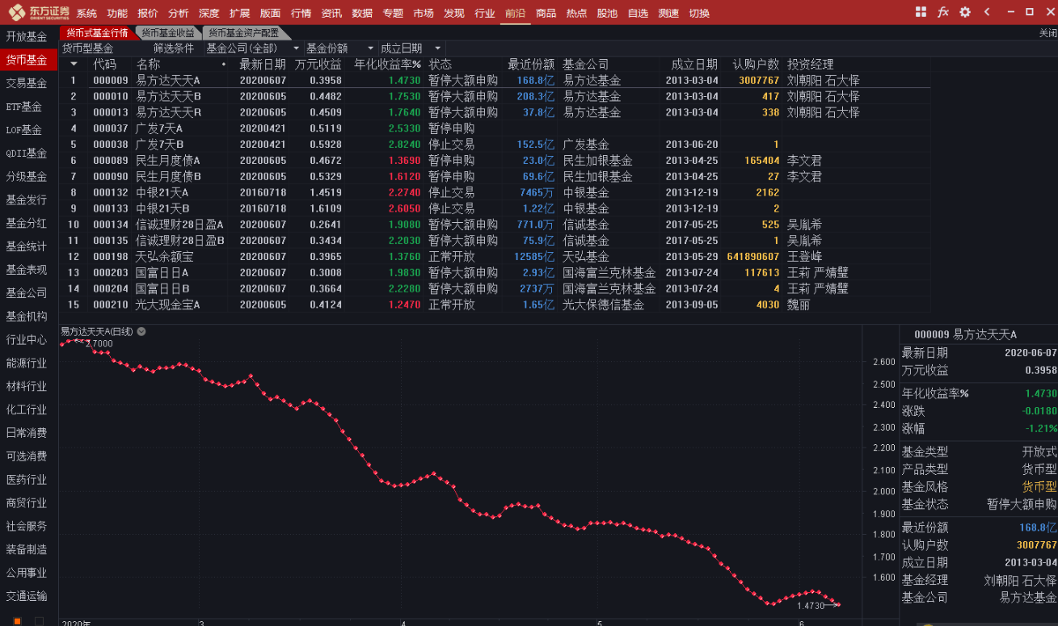Switch to 货币基金收益 tab
1058x626 pixels.
point(168,33)
